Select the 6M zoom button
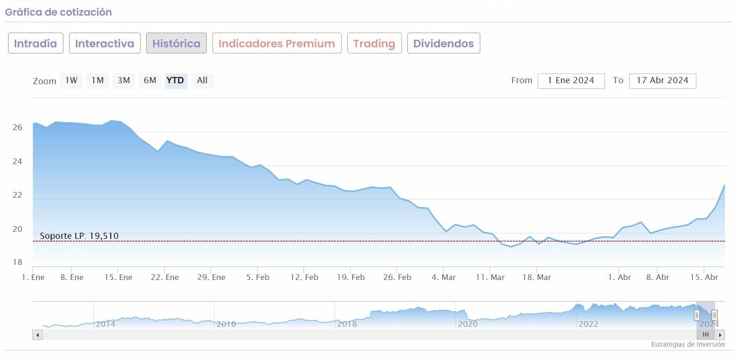 point(150,80)
